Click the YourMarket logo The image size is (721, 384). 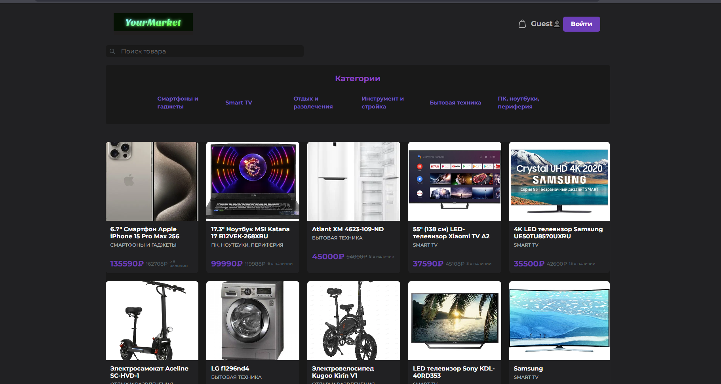(x=153, y=22)
